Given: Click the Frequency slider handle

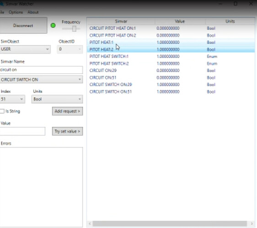Looking at the screenshot, I should [x=74, y=29].
